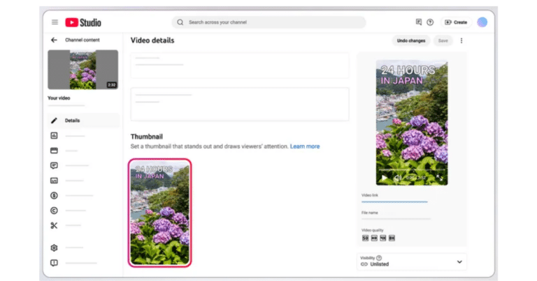Image resolution: width=537 pixels, height=281 pixels.
Task: Click the Save button
Action: pos(443,40)
